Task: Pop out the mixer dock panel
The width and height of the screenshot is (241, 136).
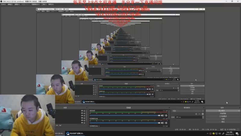Action: (x=169, y=108)
